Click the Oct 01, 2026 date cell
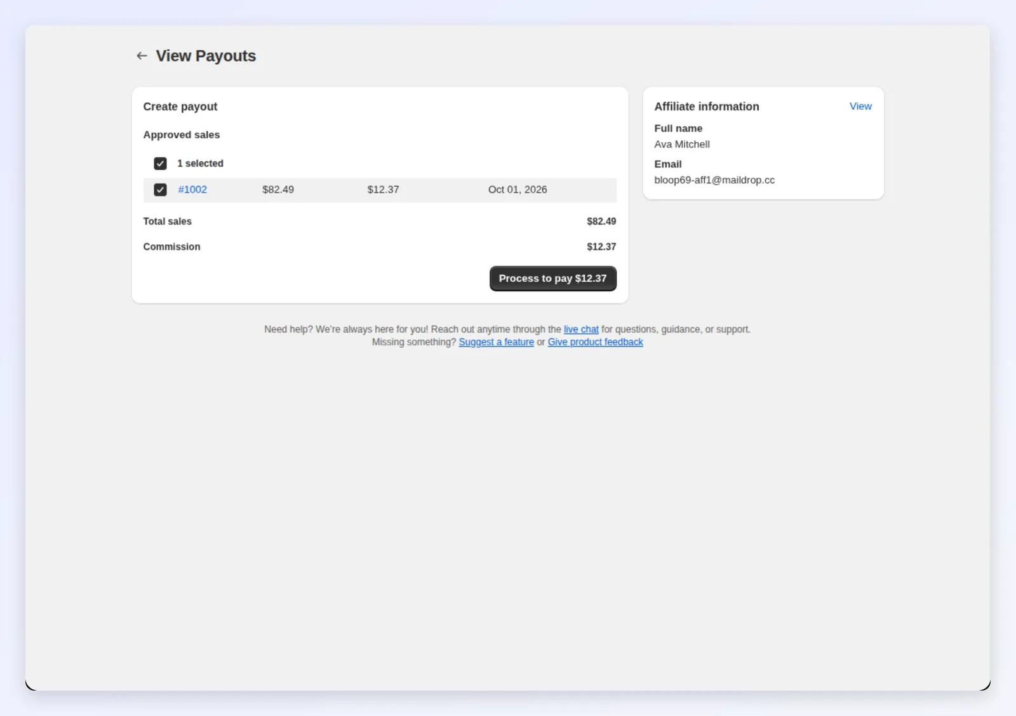 tap(518, 190)
